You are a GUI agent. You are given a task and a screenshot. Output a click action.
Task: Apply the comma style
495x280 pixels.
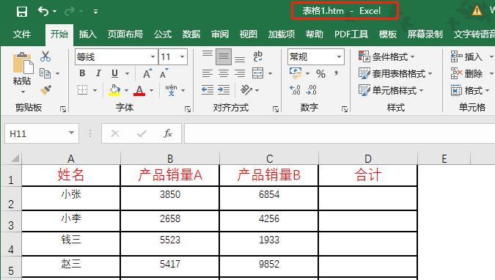point(336,73)
